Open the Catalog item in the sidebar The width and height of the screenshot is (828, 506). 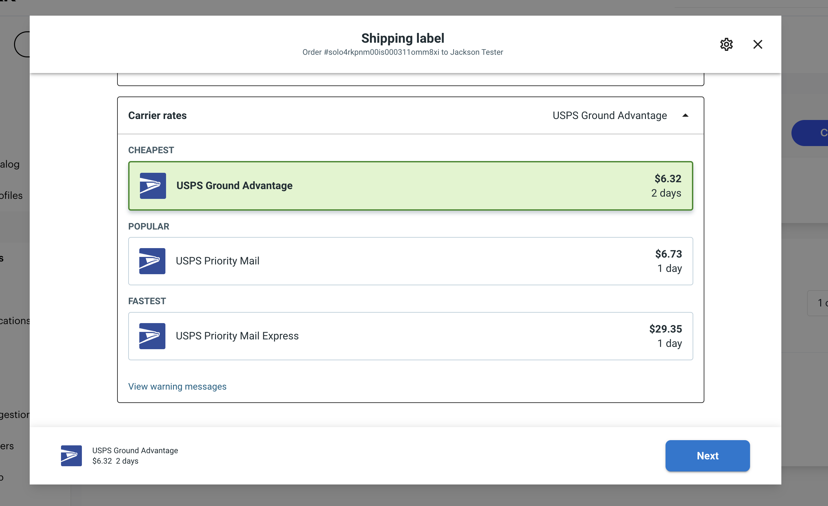(10, 164)
